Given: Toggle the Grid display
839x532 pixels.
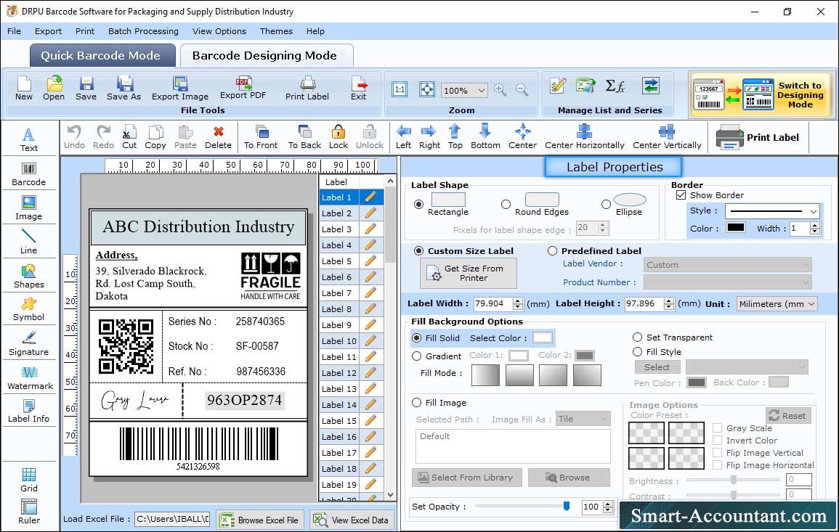Looking at the screenshot, I should 29,480.
